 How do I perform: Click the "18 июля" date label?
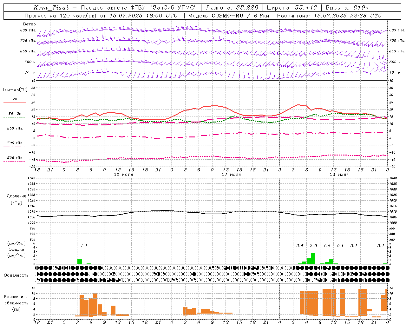click(x=339, y=174)
